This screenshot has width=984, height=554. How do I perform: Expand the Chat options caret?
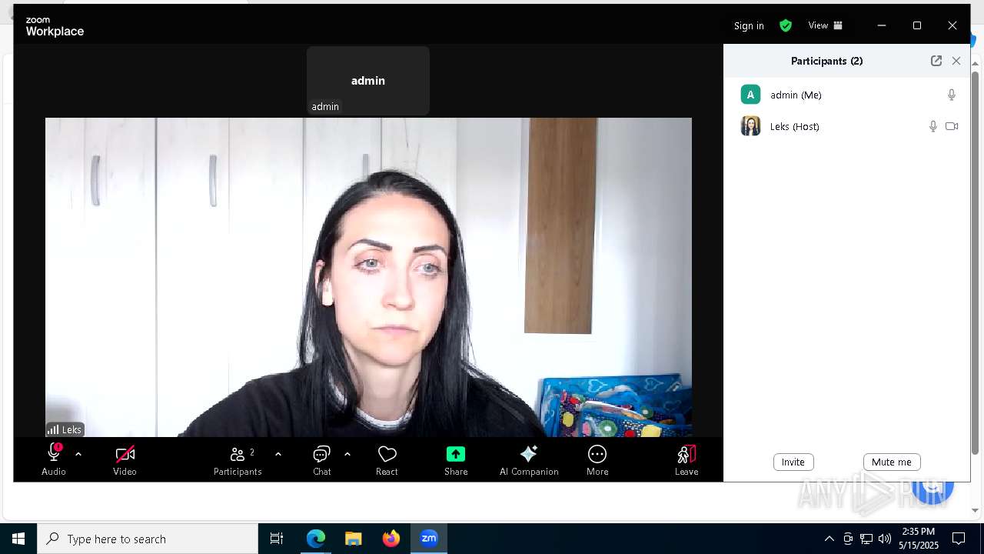click(347, 455)
